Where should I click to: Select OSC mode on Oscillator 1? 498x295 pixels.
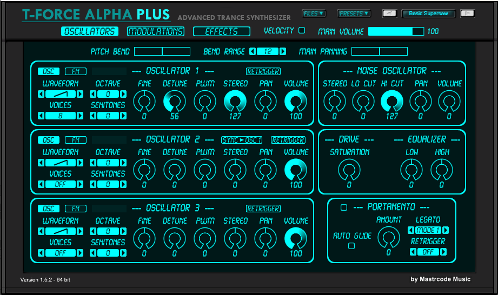coord(49,71)
